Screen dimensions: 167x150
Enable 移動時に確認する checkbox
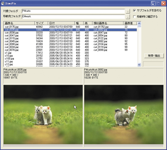click(135, 17)
